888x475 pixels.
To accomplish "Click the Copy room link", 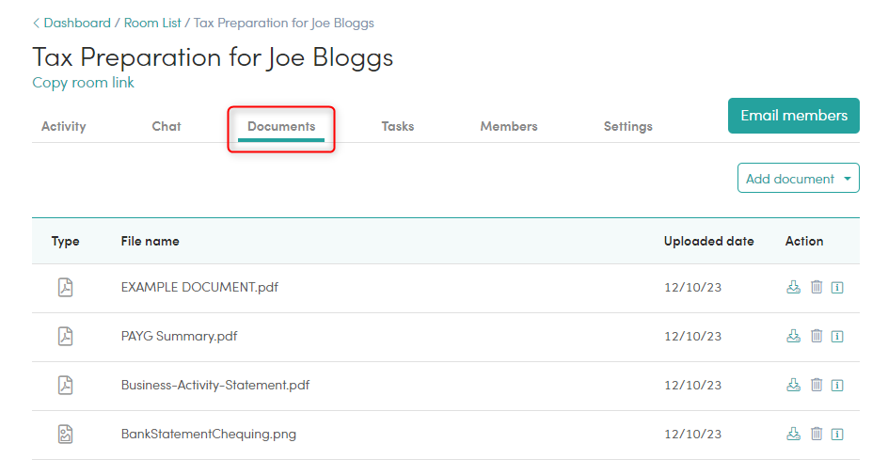I will pos(83,83).
